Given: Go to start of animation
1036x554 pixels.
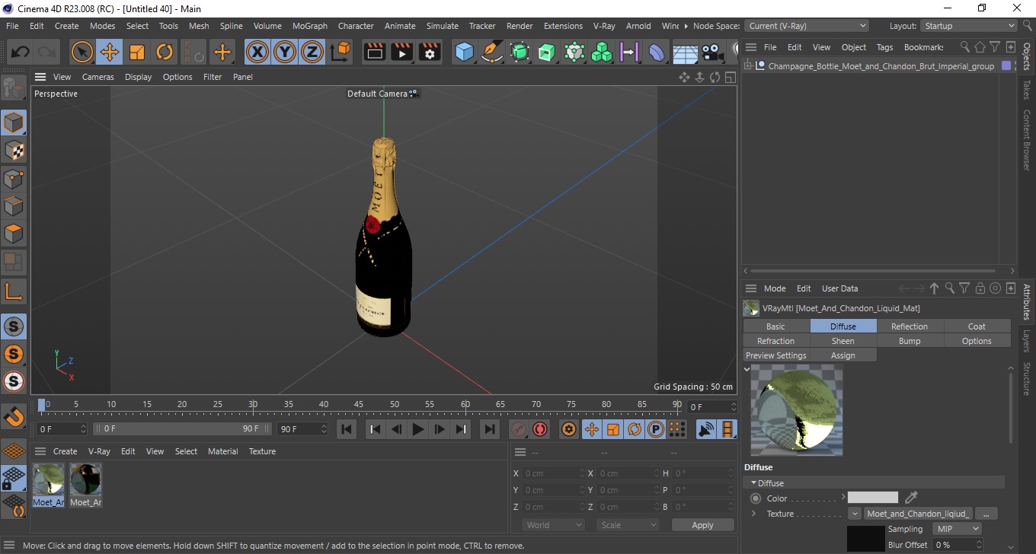Looking at the screenshot, I should coord(347,429).
